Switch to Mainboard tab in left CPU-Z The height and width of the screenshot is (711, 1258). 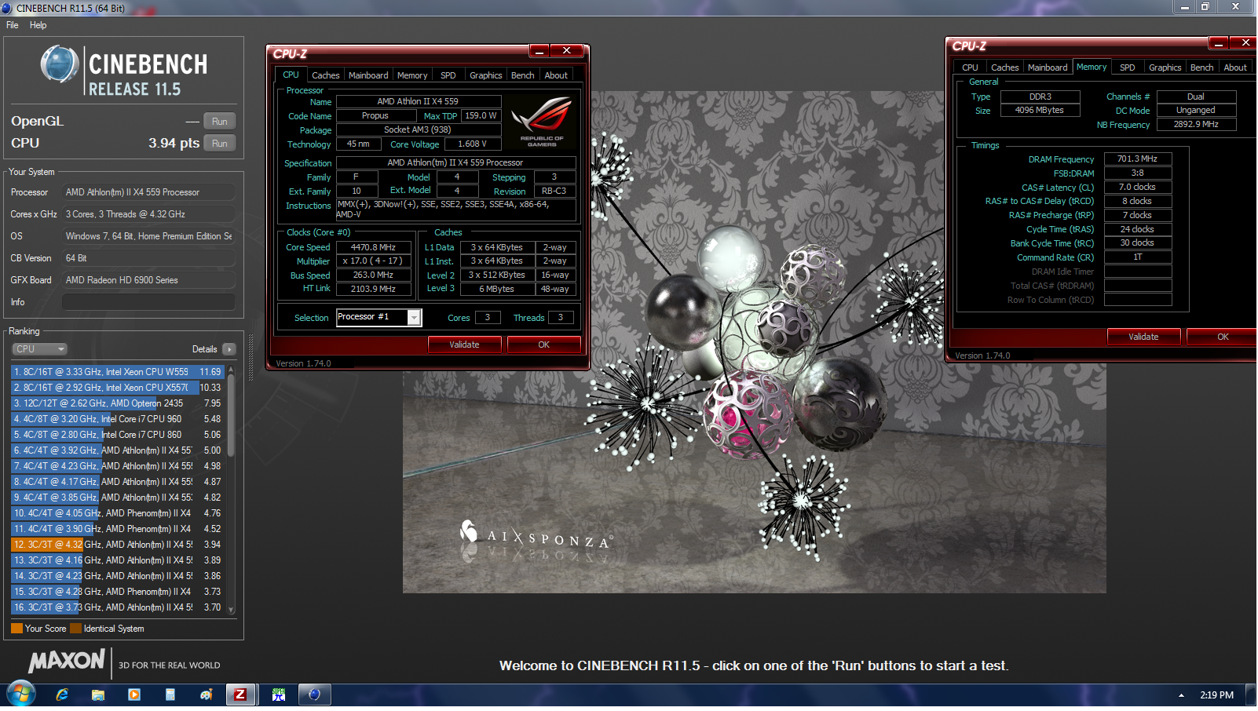pos(368,75)
